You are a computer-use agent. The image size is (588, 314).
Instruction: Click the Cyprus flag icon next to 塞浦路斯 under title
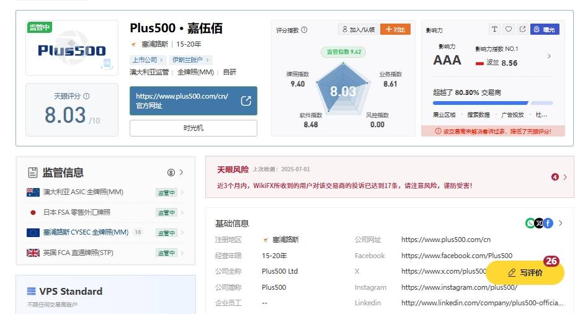pos(133,44)
